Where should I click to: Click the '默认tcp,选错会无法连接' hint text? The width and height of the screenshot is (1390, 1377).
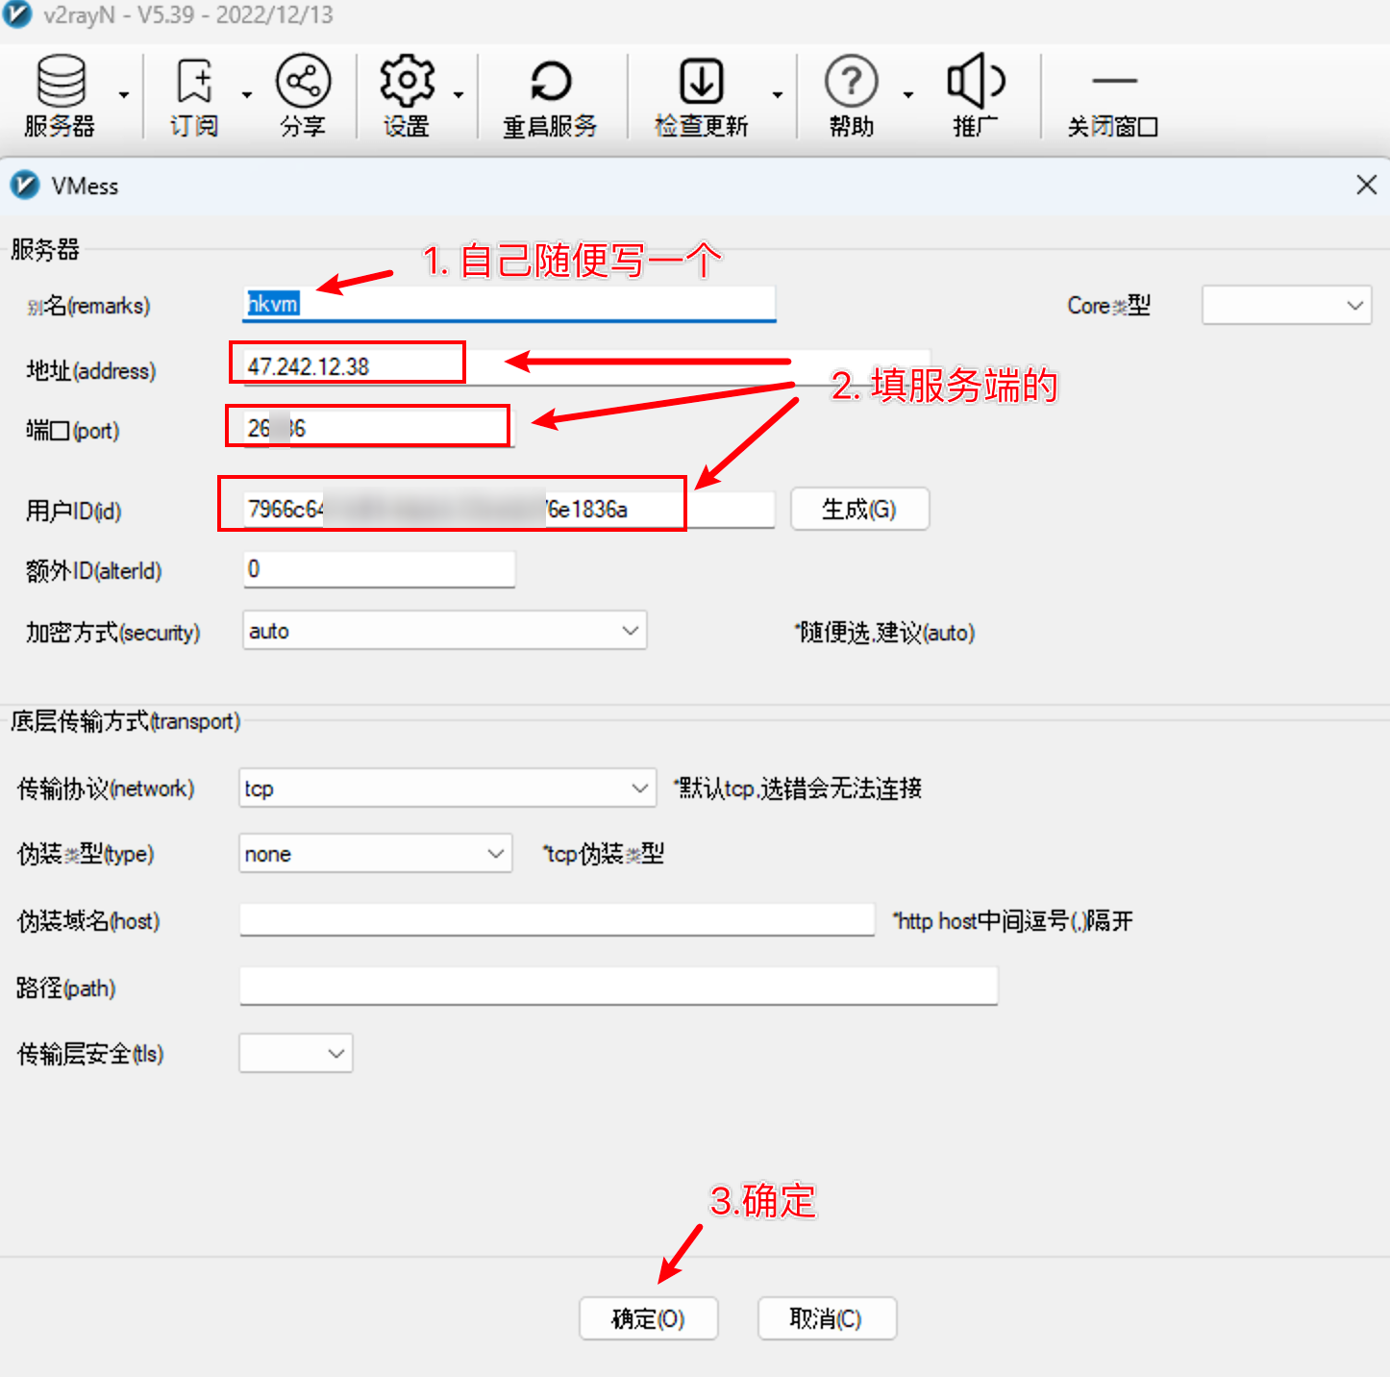[x=798, y=789]
